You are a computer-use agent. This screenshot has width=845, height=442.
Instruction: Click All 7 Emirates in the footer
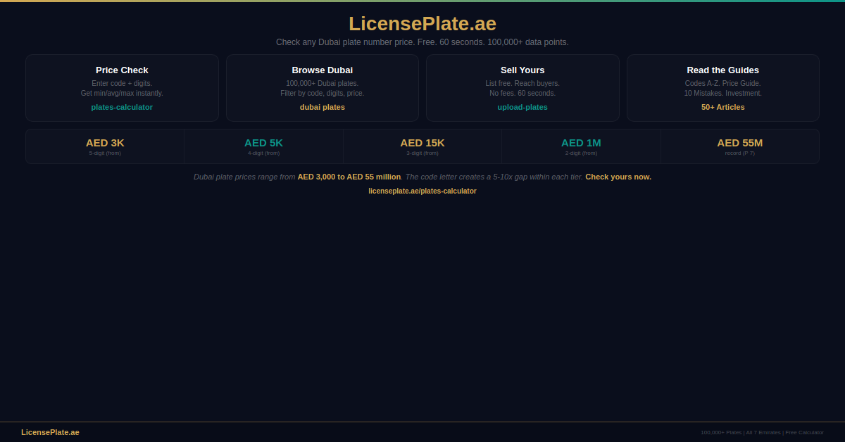(x=763, y=432)
